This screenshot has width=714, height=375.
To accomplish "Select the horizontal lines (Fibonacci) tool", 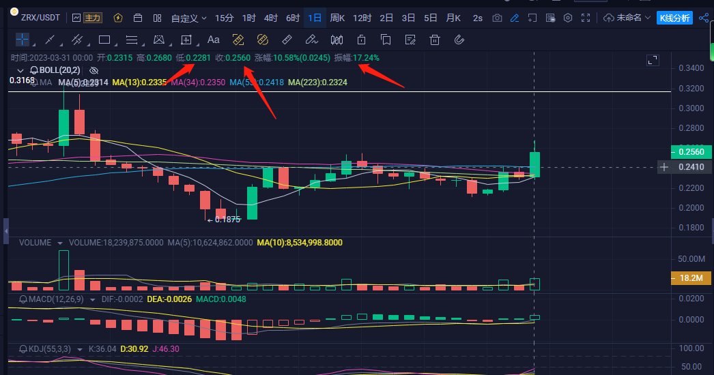I will click(x=132, y=40).
